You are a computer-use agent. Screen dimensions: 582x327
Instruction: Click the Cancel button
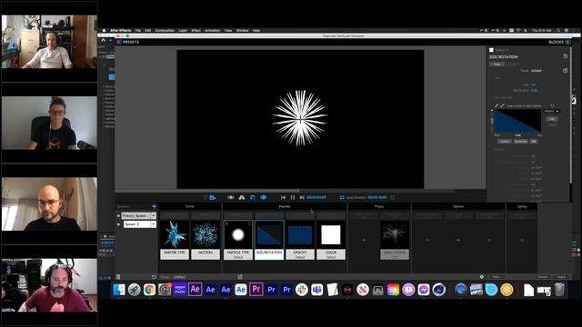542,277
